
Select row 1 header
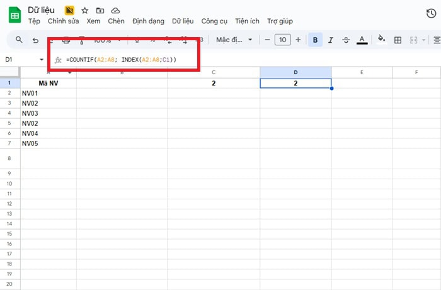click(9, 83)
